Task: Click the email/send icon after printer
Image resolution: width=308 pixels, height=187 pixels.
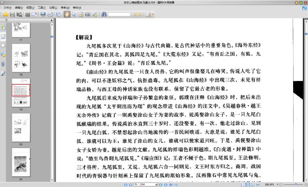Action: pyautogui.click(x=34, y=14)
